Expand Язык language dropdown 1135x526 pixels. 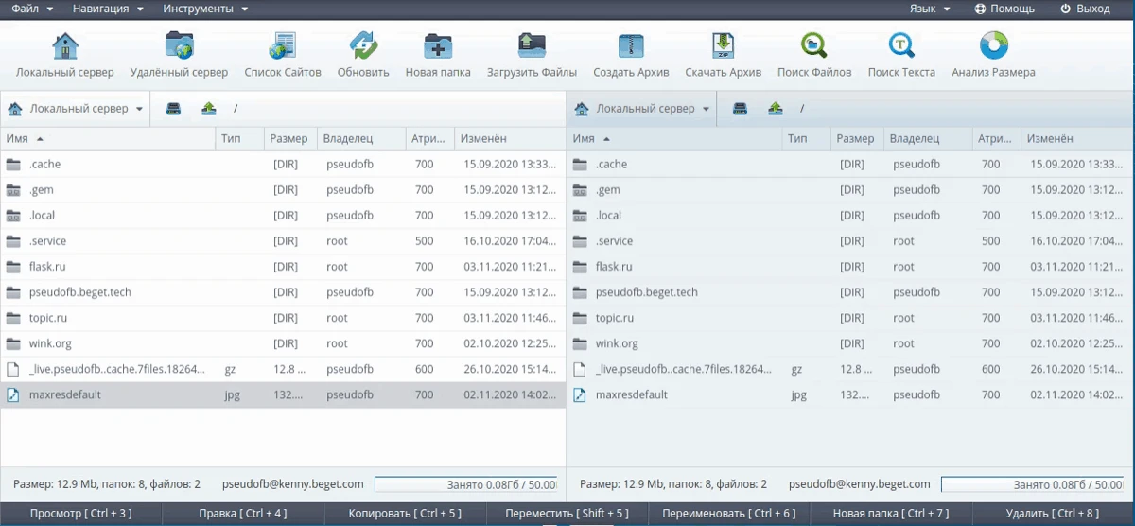930,9
